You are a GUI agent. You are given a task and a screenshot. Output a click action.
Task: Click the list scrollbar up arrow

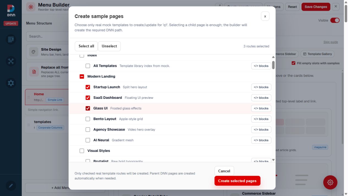tap(273, 57)
